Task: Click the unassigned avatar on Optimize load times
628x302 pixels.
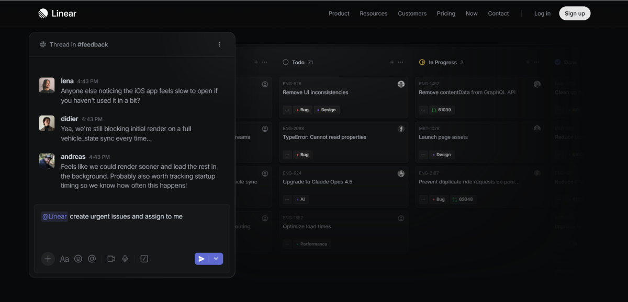Action: [401, 218]
